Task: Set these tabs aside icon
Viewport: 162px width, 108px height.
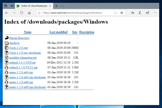Action: point(12,6)
